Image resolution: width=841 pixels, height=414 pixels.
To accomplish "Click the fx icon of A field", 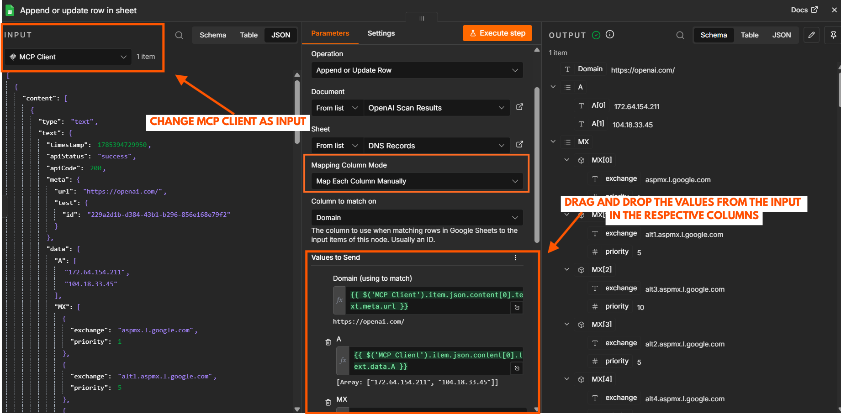I will pos(343,361).
